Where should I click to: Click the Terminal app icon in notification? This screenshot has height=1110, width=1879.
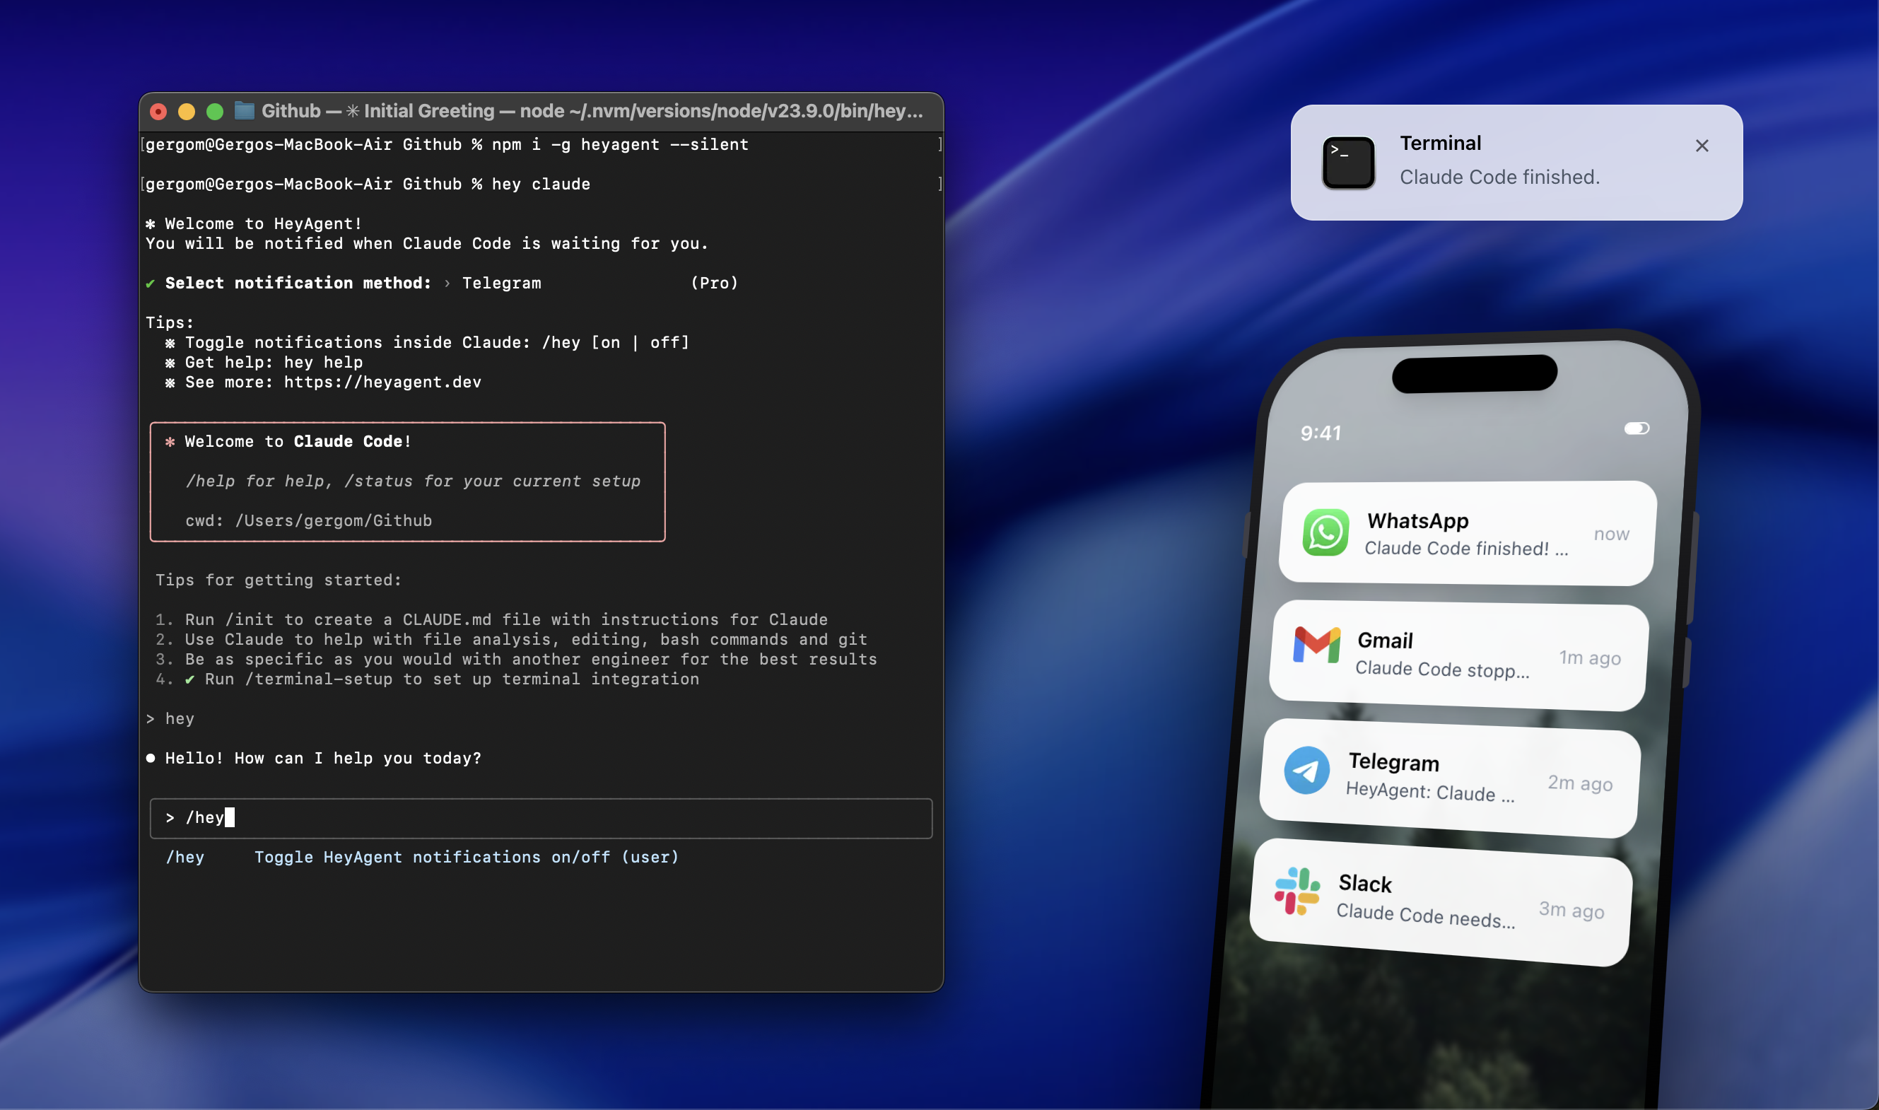[1347, 163]
